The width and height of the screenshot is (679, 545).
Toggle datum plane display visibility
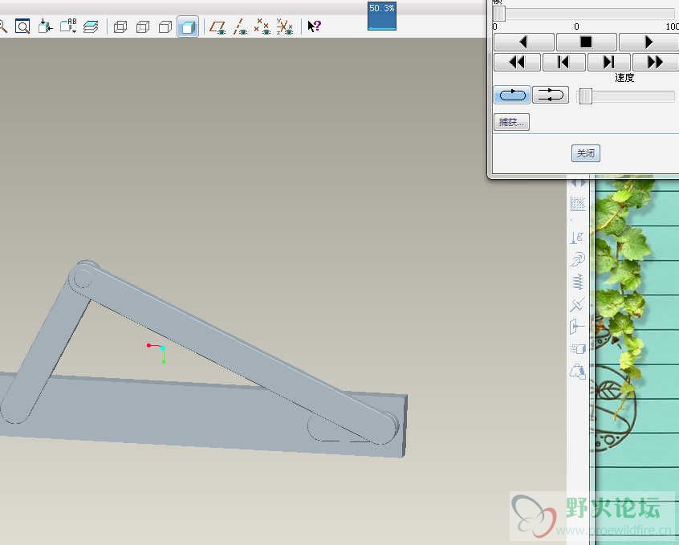217,26
